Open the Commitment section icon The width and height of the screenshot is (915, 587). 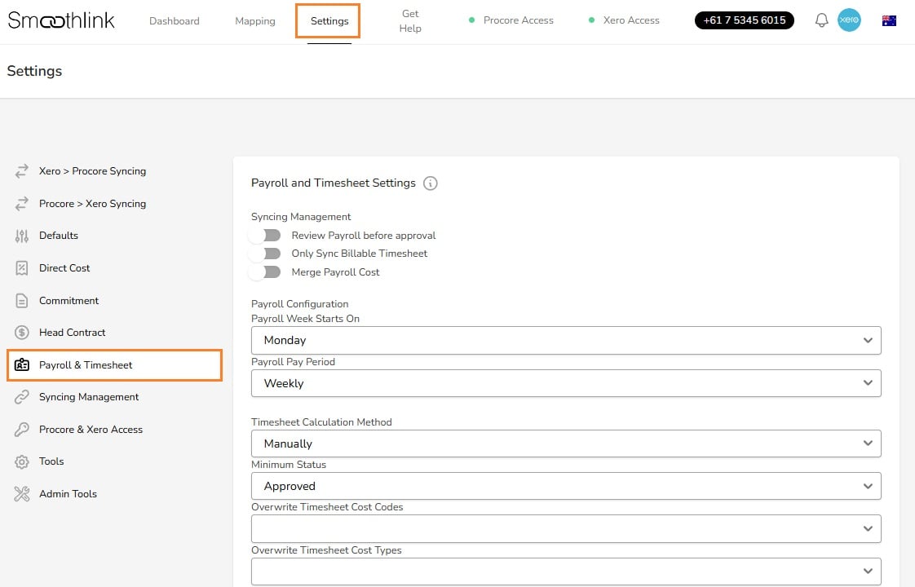20,300
